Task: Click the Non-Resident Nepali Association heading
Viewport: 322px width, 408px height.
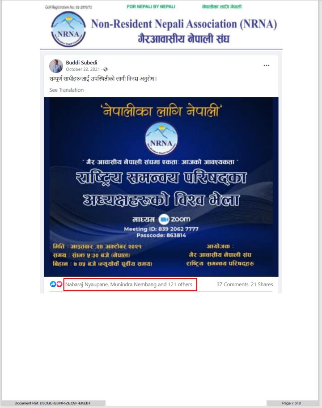Action: (184, 24)
